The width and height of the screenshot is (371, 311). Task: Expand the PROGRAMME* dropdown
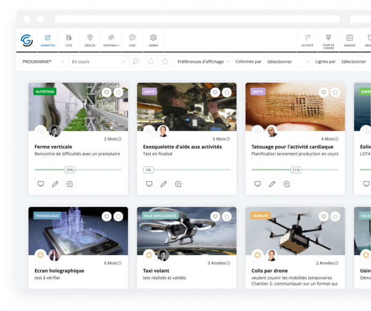pyautogui.click(x=44, y=62)
